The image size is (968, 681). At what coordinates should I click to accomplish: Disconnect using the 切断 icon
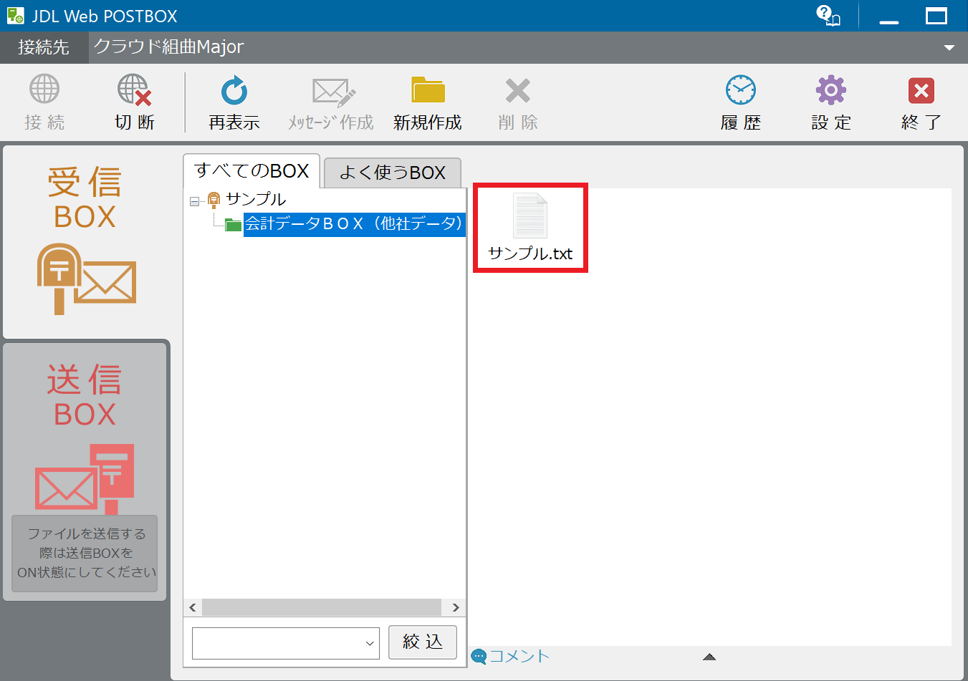click(135, 90)
